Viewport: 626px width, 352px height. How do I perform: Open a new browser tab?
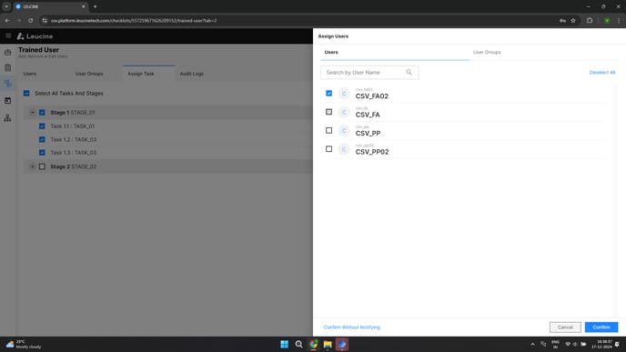pos(95,6)
